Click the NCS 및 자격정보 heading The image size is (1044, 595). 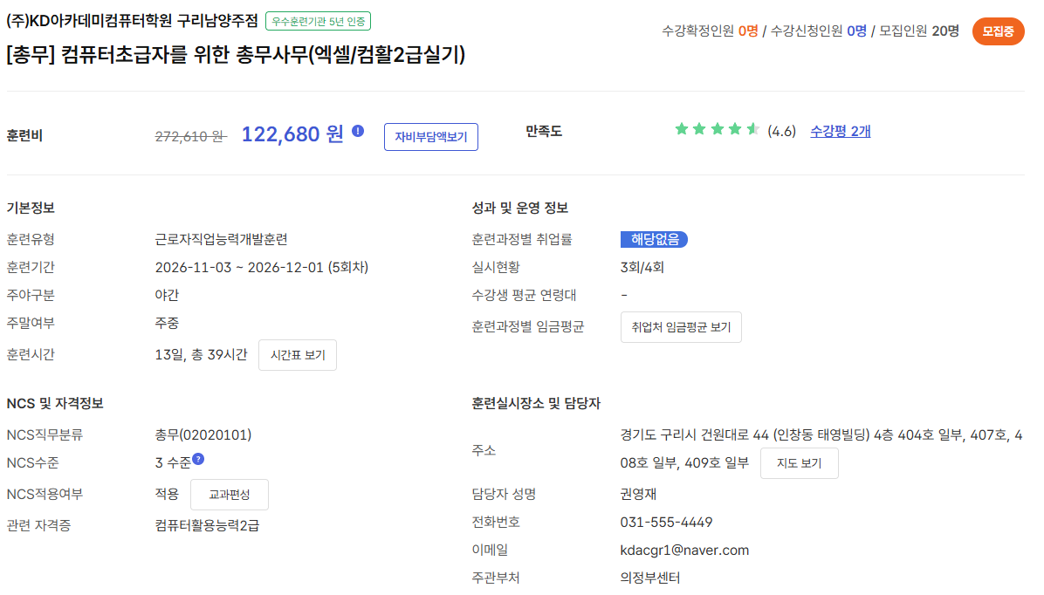click(55, 404)
